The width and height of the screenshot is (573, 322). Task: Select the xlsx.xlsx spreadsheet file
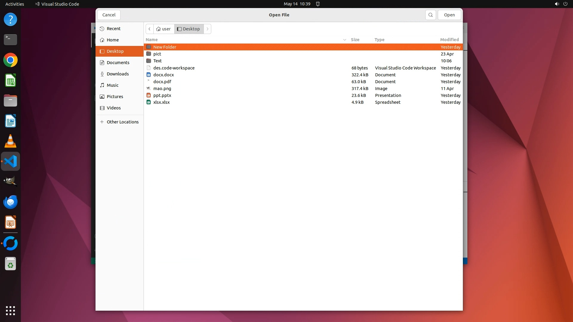161,102
